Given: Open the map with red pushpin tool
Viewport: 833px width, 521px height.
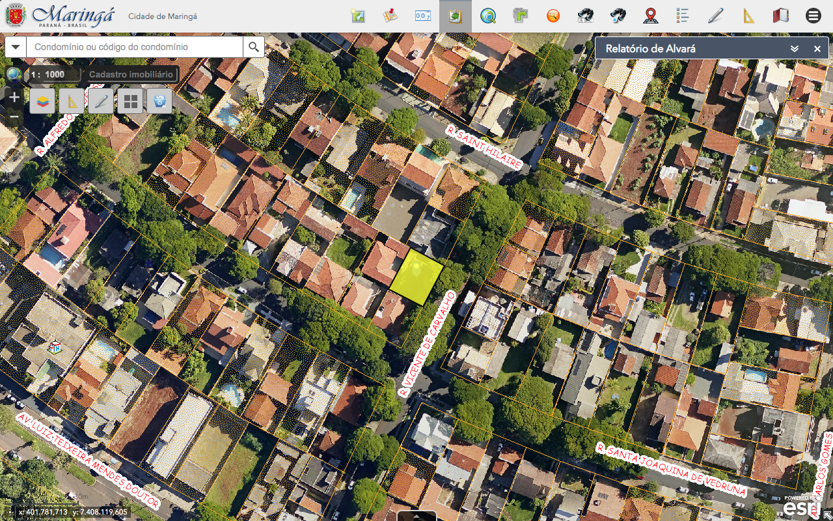Looking at the screenshot, I should coord(390,16).
